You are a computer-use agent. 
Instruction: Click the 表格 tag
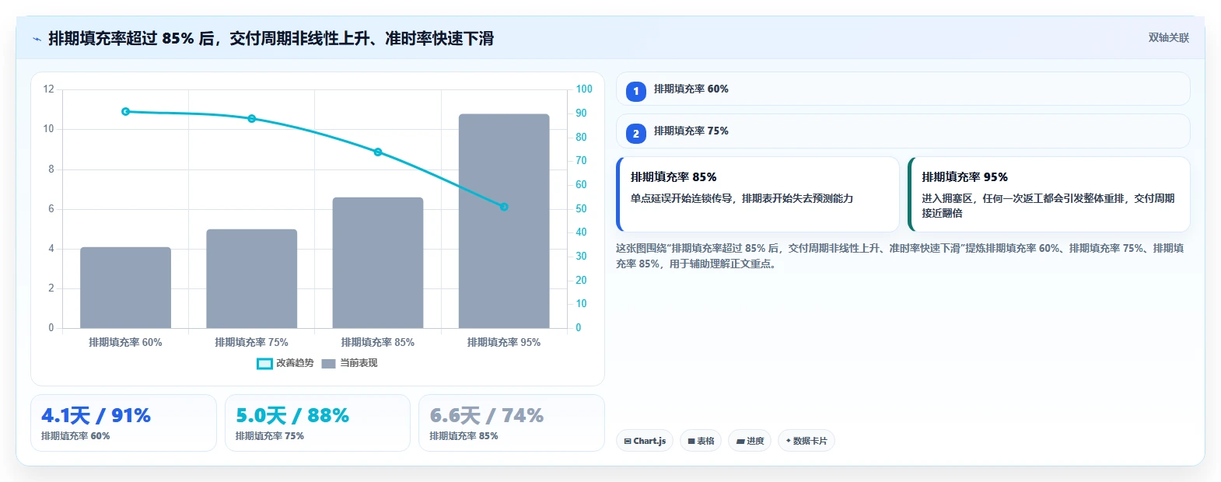tap(701, 441)
